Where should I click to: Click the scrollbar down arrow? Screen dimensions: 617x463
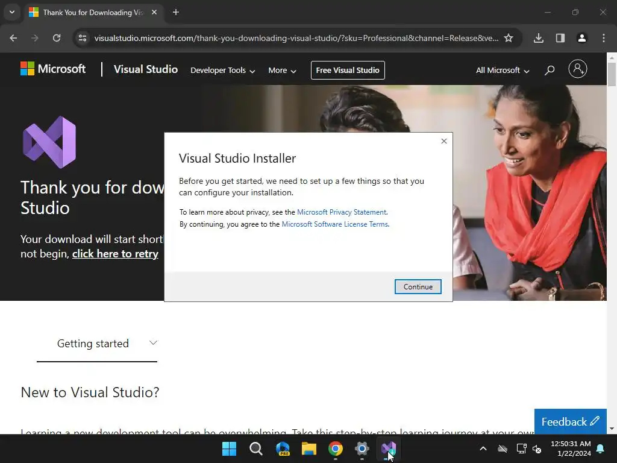(612, 429)
